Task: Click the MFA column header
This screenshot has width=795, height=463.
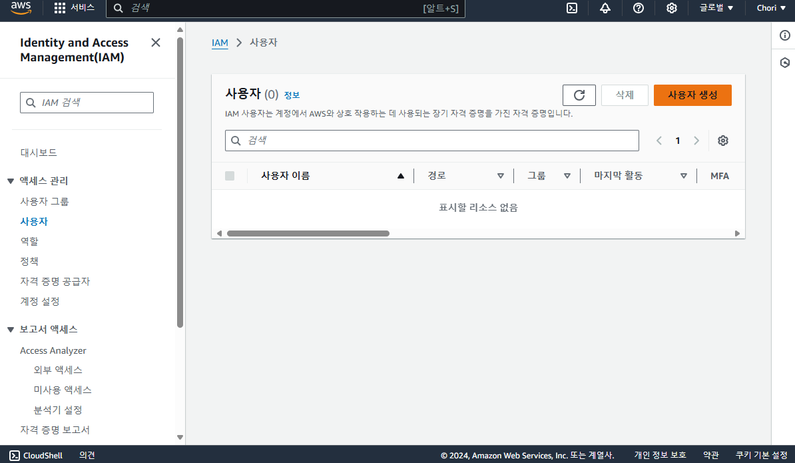Action: [720, 176]
